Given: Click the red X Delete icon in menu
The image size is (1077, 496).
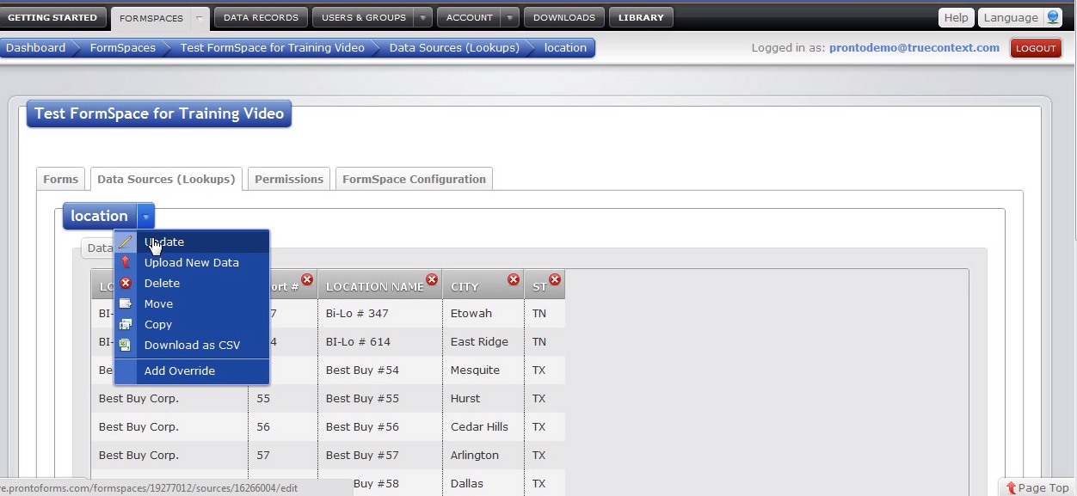Looking at the screenshot, I should (x=126, y=284).
